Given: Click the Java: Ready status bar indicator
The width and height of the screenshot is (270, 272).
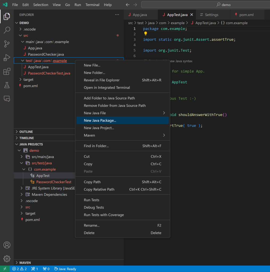Looking at the screenshot, I should [65, 269].
